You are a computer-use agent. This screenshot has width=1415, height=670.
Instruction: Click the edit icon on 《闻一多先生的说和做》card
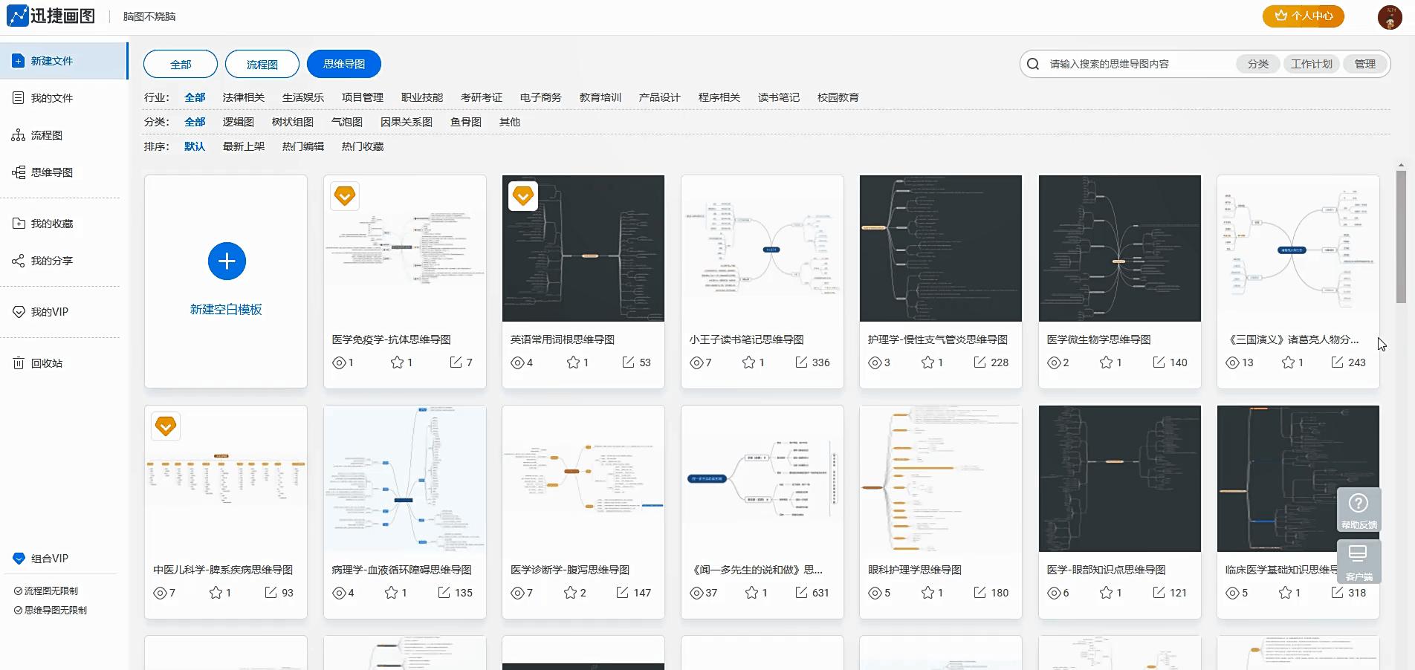pyautogui.click(x=802, y=593)
